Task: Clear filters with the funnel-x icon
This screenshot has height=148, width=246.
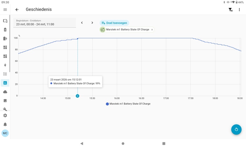Action: click(230, 10)
